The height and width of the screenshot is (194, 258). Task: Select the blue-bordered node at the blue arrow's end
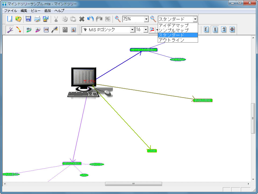[144, 50]
